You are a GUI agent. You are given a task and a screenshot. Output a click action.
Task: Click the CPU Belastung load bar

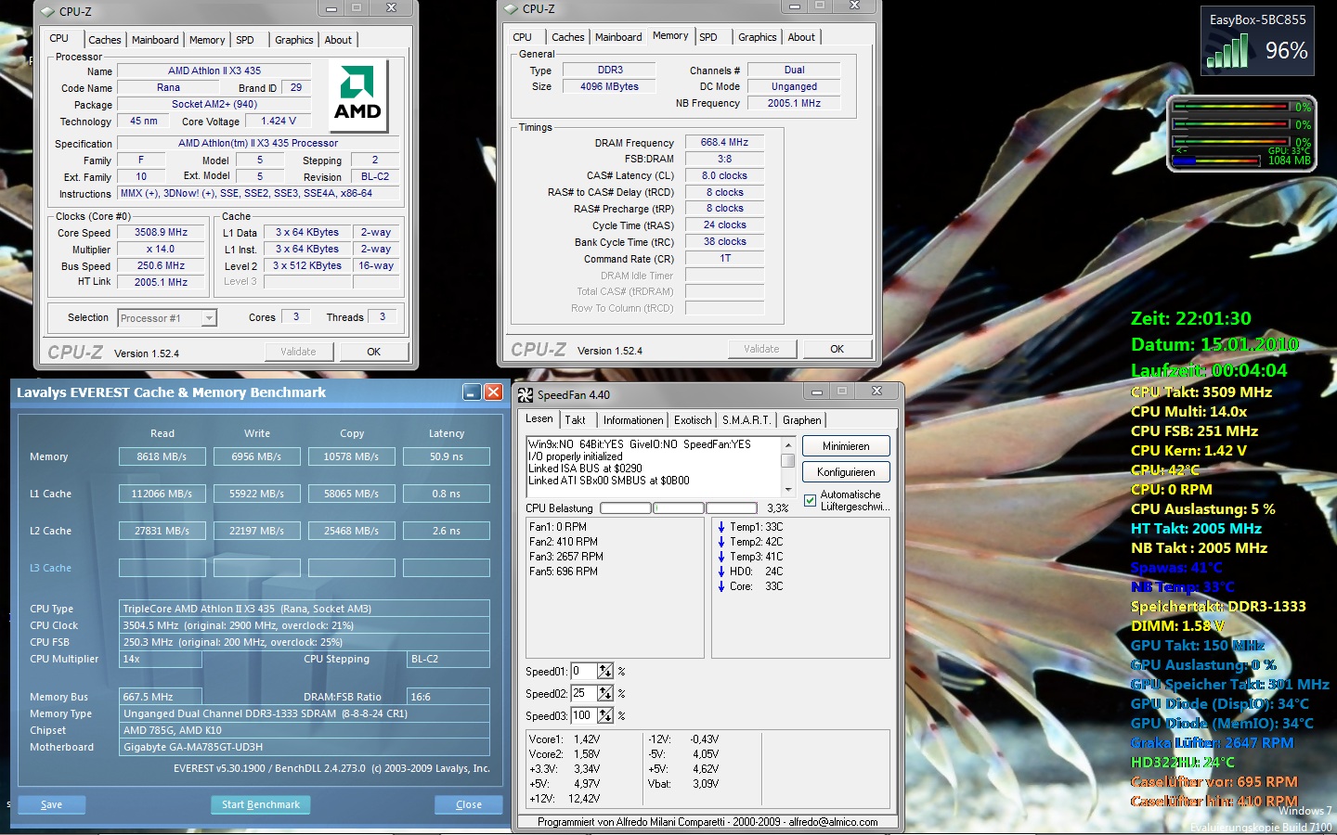point(679,508)
